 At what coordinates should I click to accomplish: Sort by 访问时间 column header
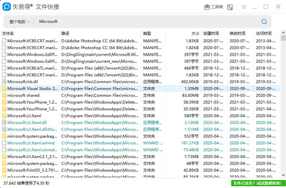[x=264, y=33]
